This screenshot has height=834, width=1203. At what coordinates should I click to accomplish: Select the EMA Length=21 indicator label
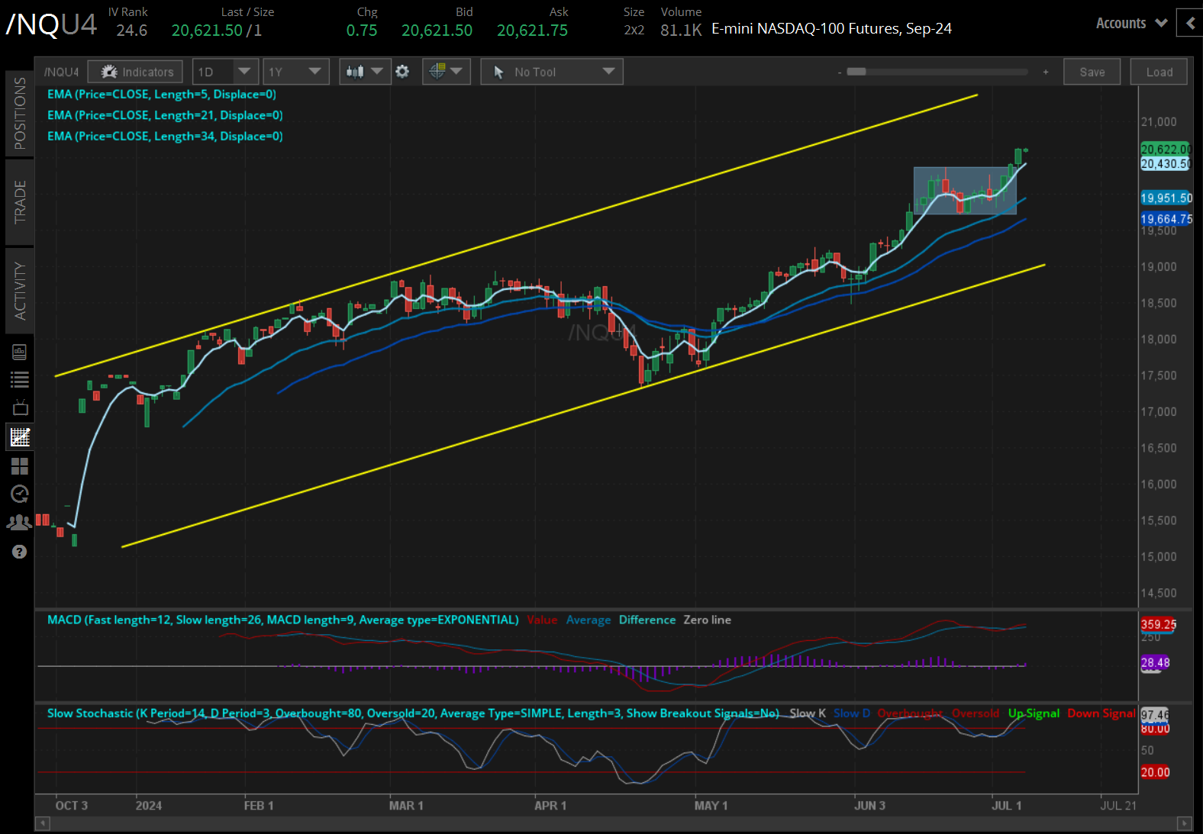coord(165,115)
